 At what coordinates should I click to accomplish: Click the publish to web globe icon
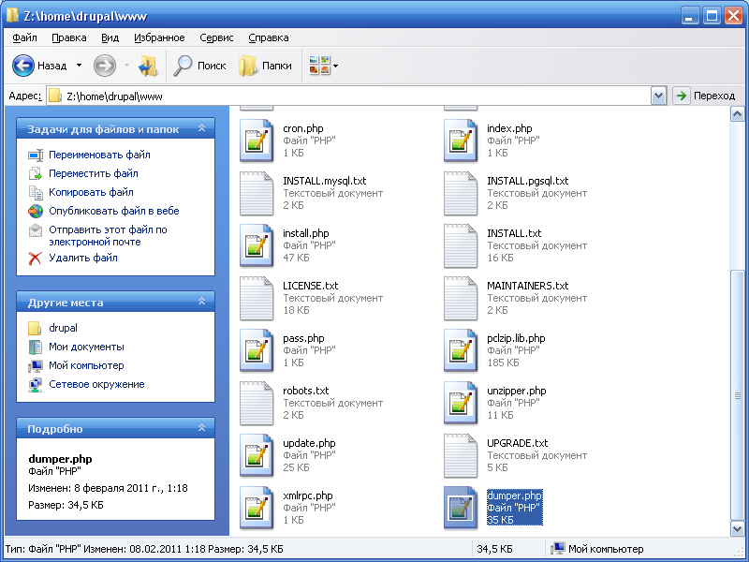tap(36, 211)
